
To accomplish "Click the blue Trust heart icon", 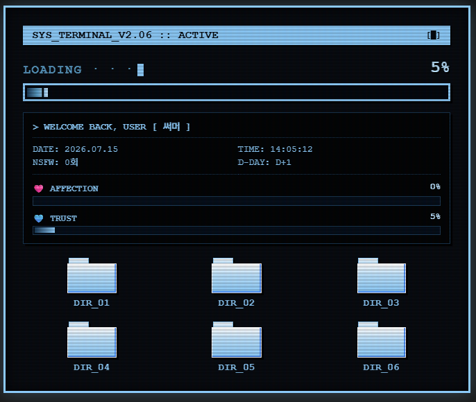I will (x=39, y=218).
